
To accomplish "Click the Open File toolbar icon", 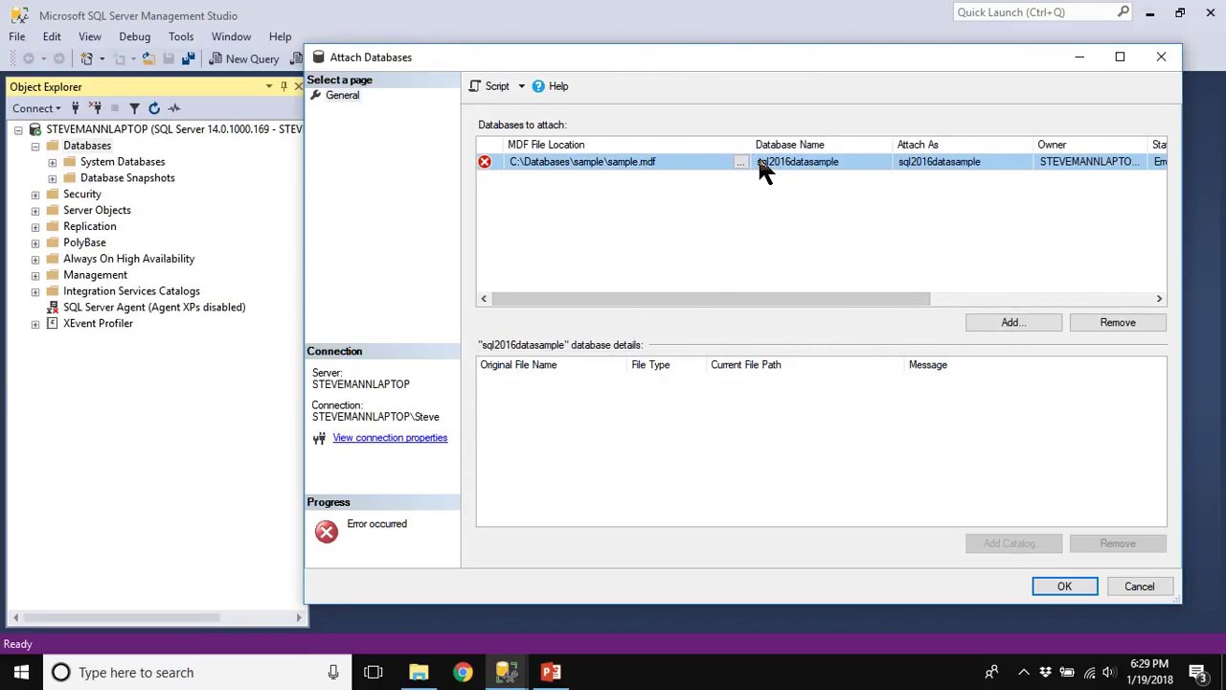I will pyautogui.click(x=148, y=58).
